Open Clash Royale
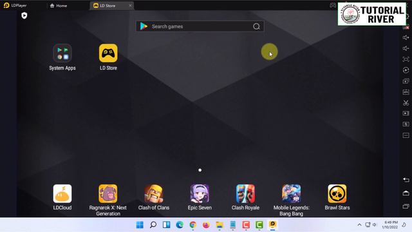This screenshot has height=232, width=412. click(x=245, y=193)
